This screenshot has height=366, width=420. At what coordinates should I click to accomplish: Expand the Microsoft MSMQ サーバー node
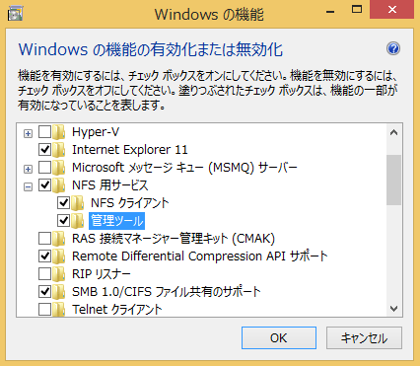coord(29,170)
